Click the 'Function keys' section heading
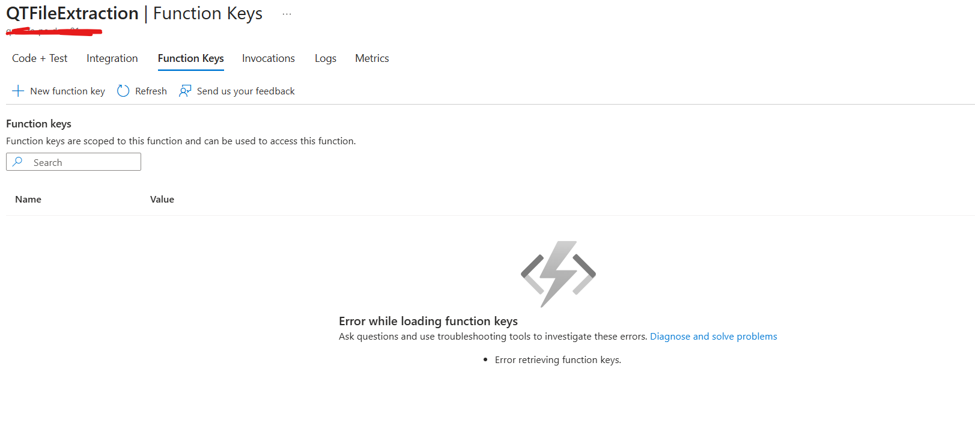This screenshot has width=975, height=437. 38,124
